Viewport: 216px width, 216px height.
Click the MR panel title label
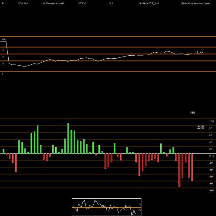pyautogui.click(x=193, y=112)
